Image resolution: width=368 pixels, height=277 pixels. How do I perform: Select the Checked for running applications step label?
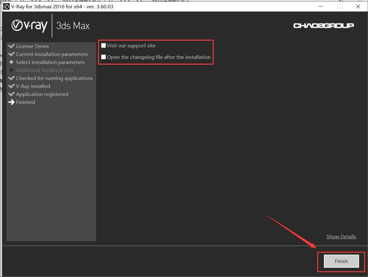[x=54, y=78]
